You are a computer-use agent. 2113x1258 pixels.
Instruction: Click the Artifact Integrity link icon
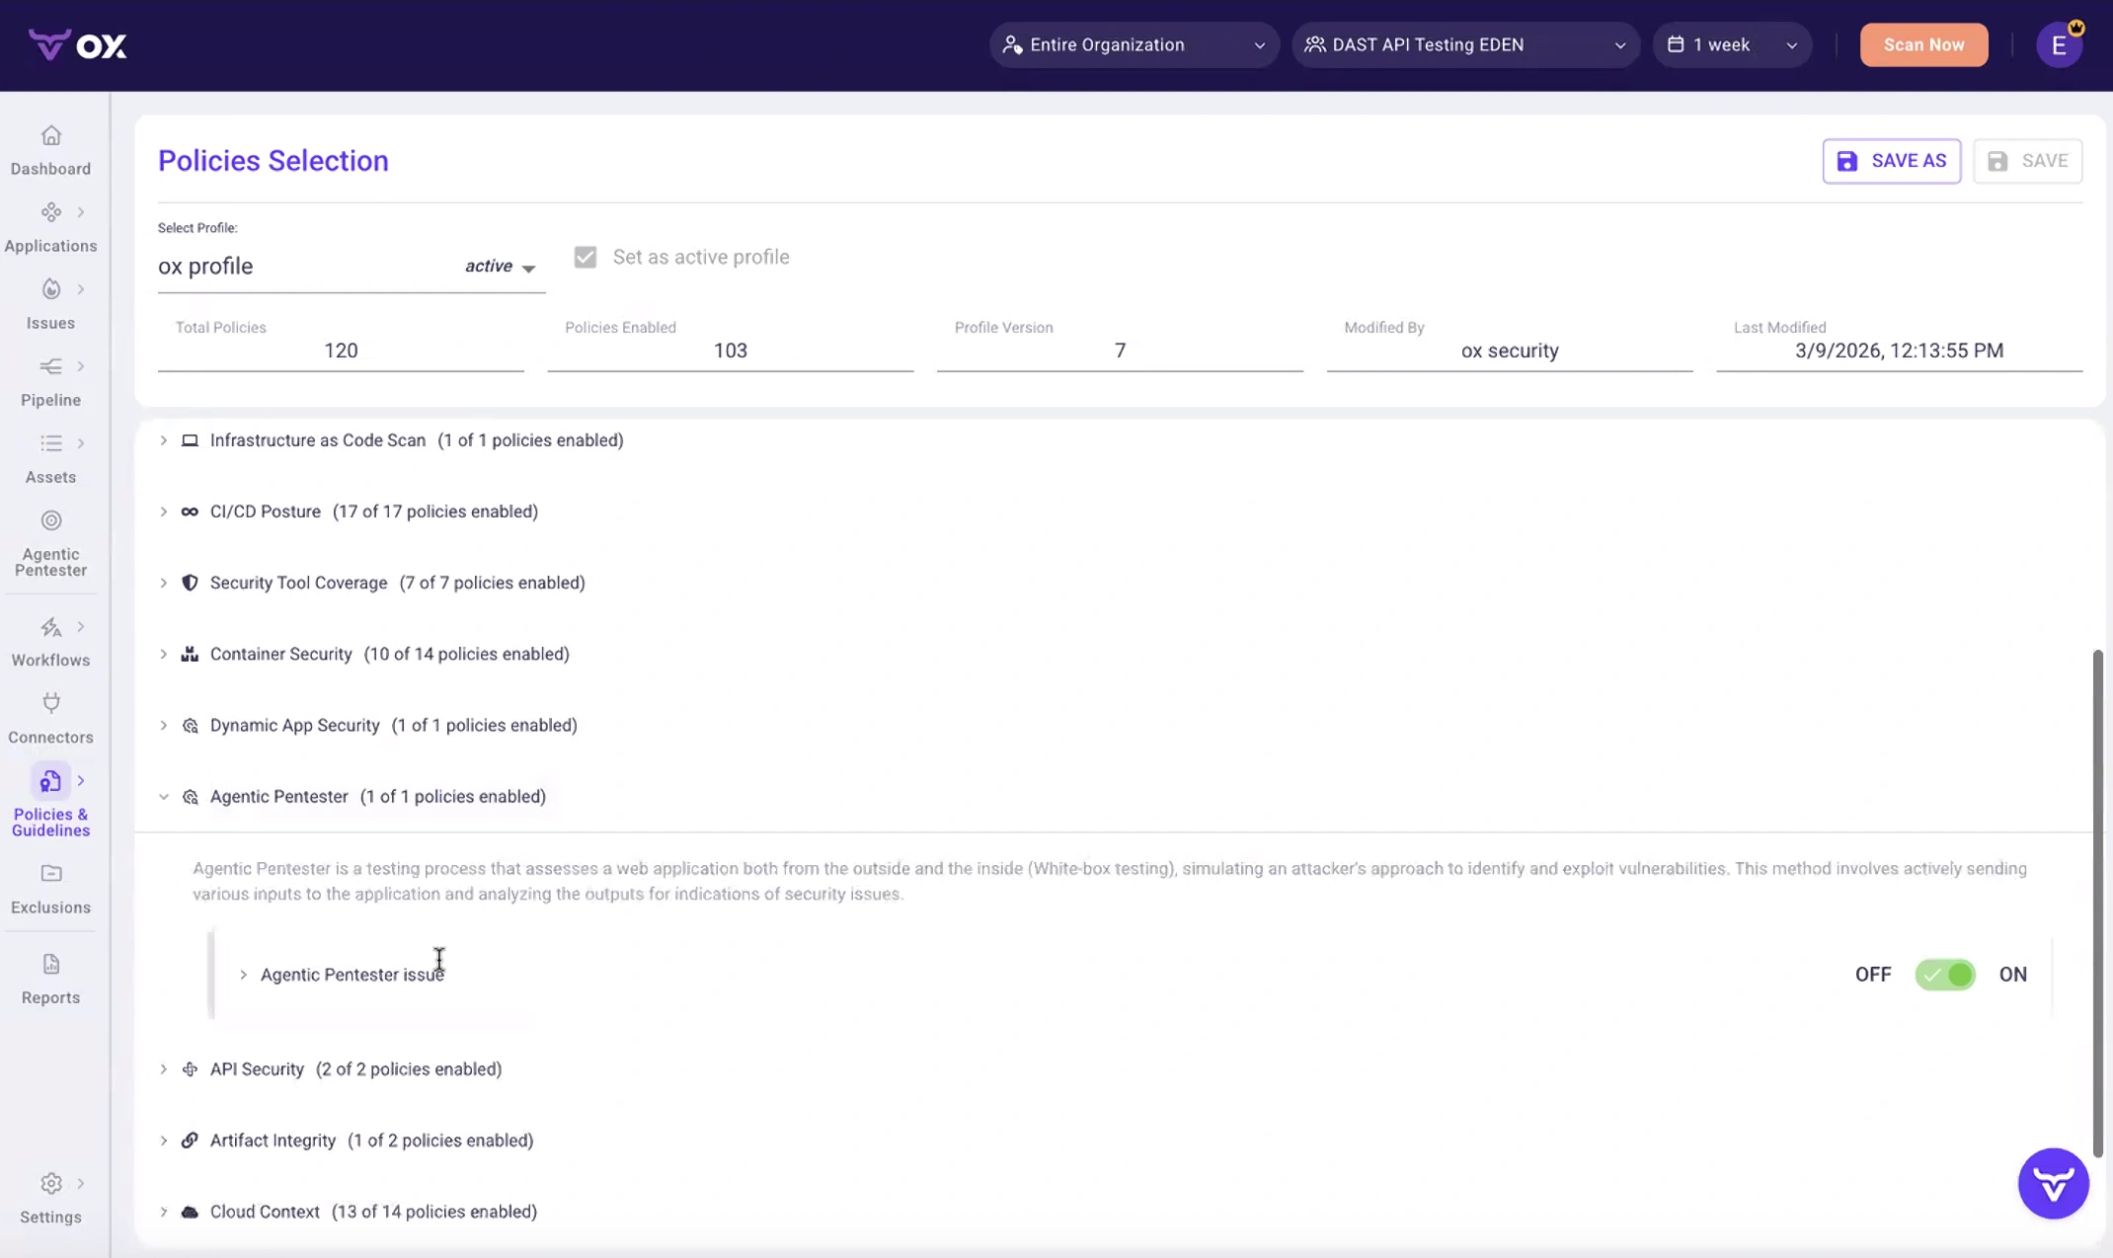point(190,1140)
